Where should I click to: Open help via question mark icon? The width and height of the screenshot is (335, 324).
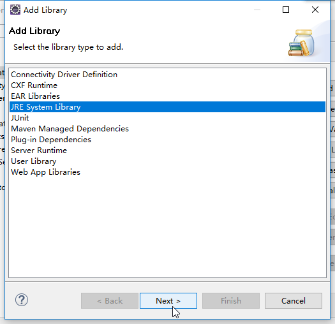pyautogui.click(x=22, y=300)
